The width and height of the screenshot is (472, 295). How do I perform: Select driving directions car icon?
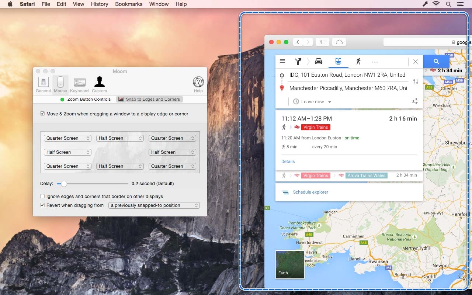[319, 62]
